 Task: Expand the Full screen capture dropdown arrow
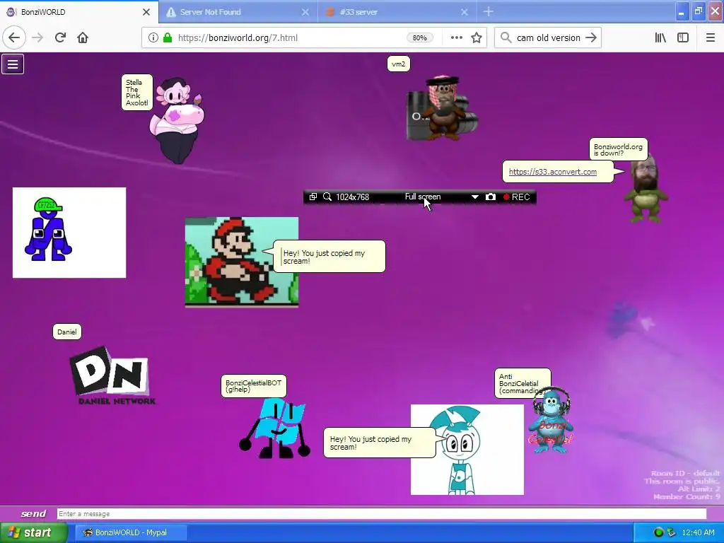click(x=474, y=197)
